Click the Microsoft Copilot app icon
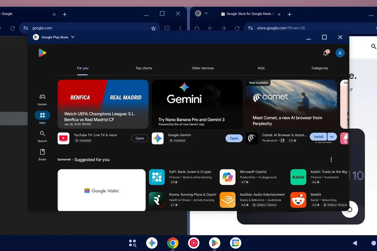377x251 pixels. click(x=227, y=177)
